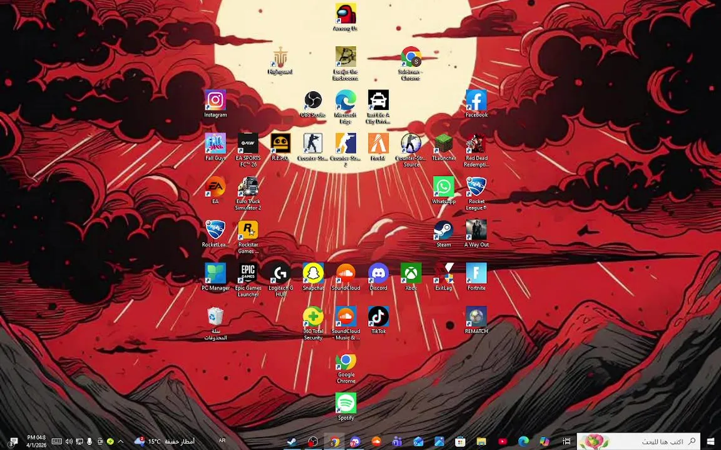The image size is (721, 450).
Task: Switch to Chrome in the taskbar
Action: pos(334,442)
